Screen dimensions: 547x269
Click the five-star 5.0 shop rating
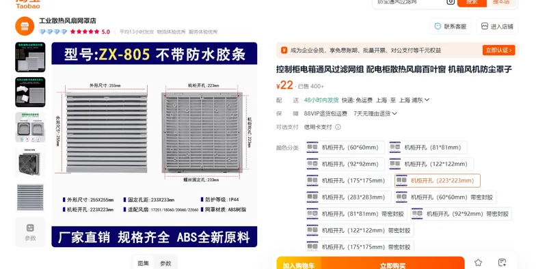tap(90, 31)
